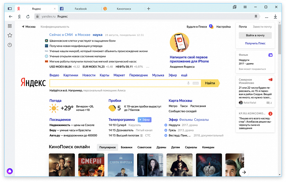Open the browser hamburger menu
This screenshot has width=286, height=182.
tap(245, 7)
